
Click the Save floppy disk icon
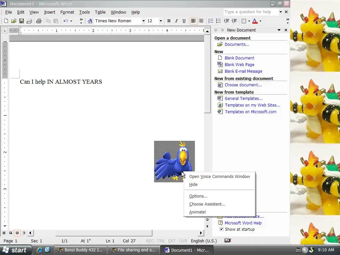(22, 21)
